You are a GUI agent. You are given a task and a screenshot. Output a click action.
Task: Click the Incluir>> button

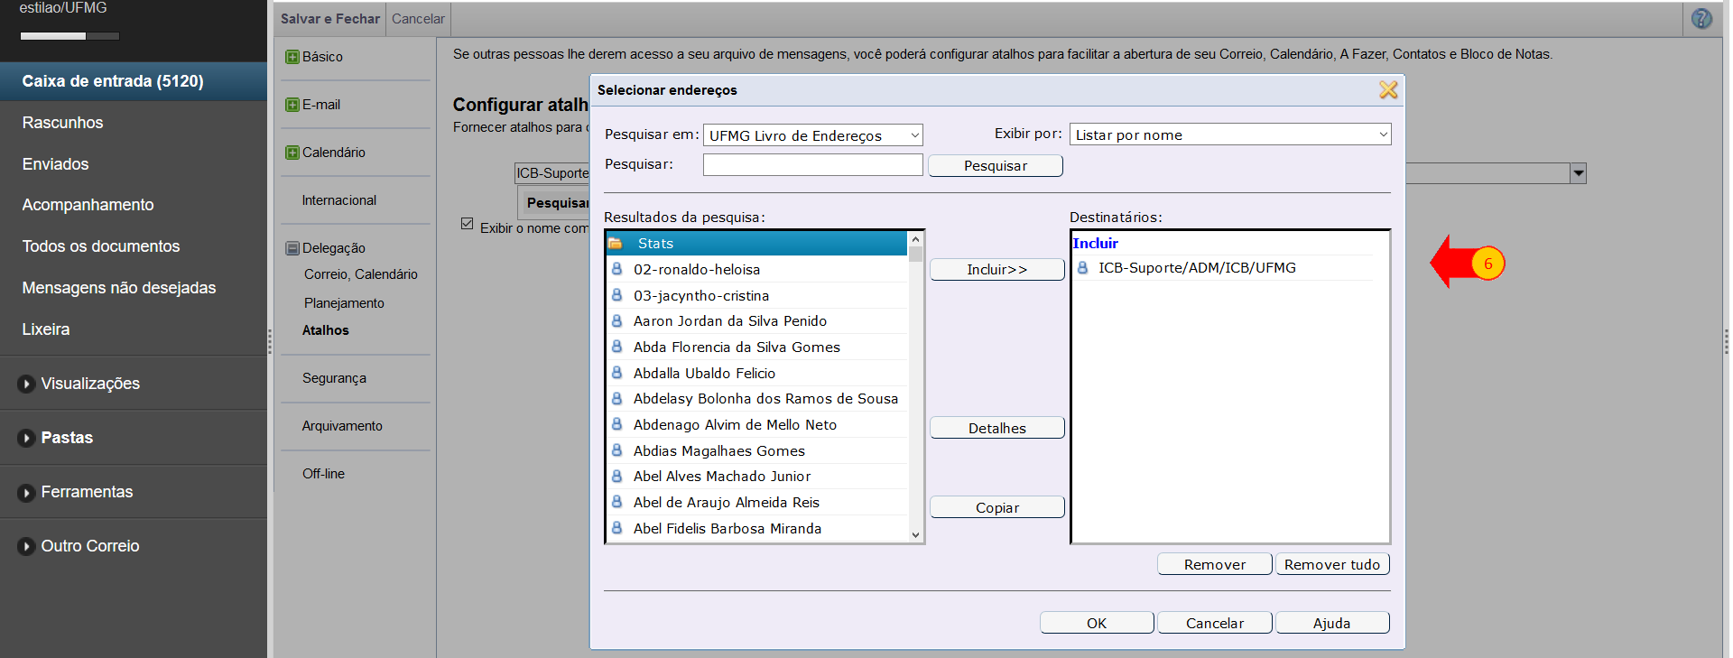tap(996, 270)
